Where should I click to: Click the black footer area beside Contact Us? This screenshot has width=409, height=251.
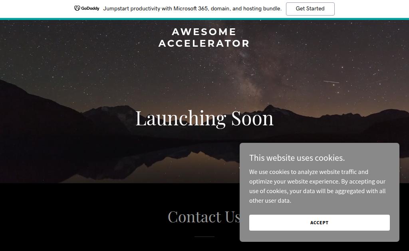(78, 216)
